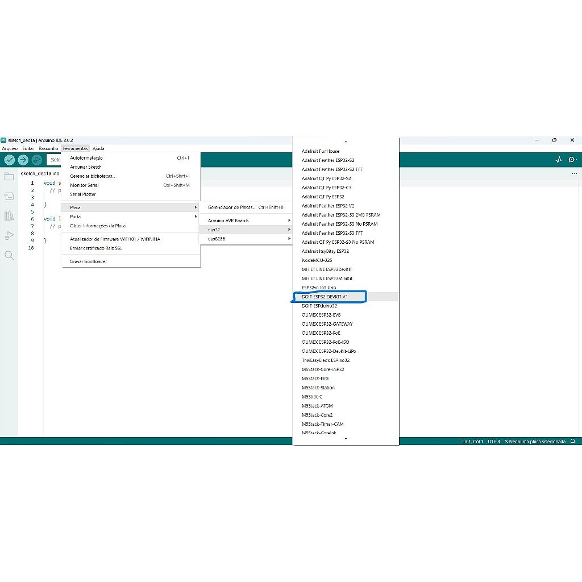
Task: Choose Gerenciar bibliotecas menu entry
Action: [x=93, y=176]
